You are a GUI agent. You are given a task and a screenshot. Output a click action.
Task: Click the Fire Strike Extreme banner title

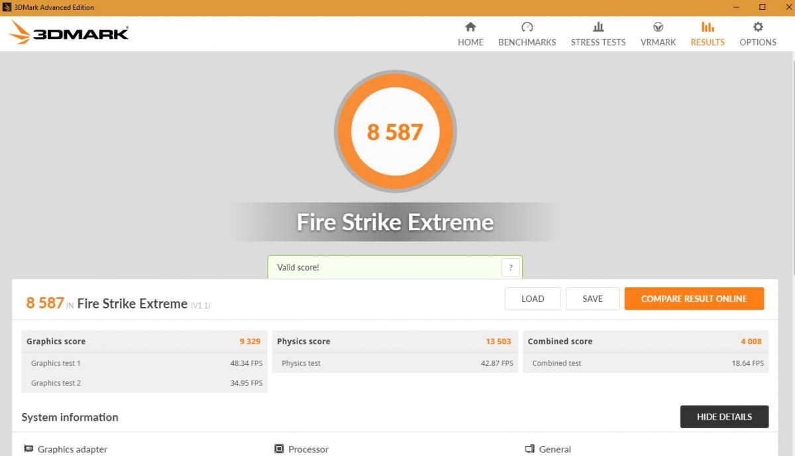pyautogui.click(x=395, y=222)
